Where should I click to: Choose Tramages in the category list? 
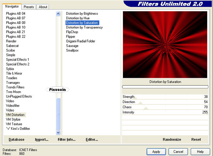(13, 83)
